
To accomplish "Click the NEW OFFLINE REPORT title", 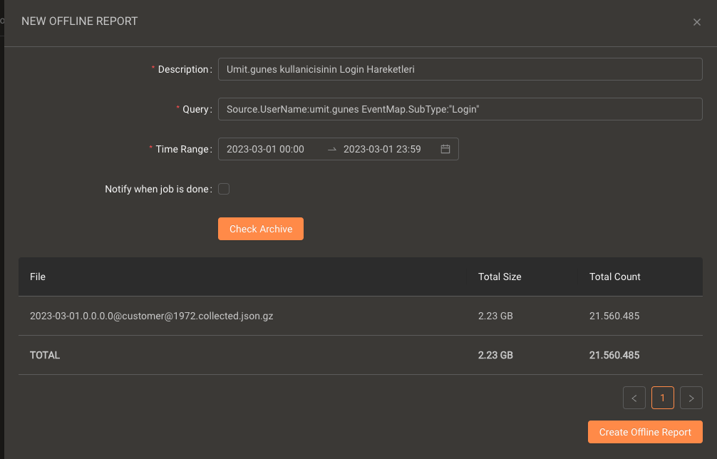I will (x=80, y=21).
